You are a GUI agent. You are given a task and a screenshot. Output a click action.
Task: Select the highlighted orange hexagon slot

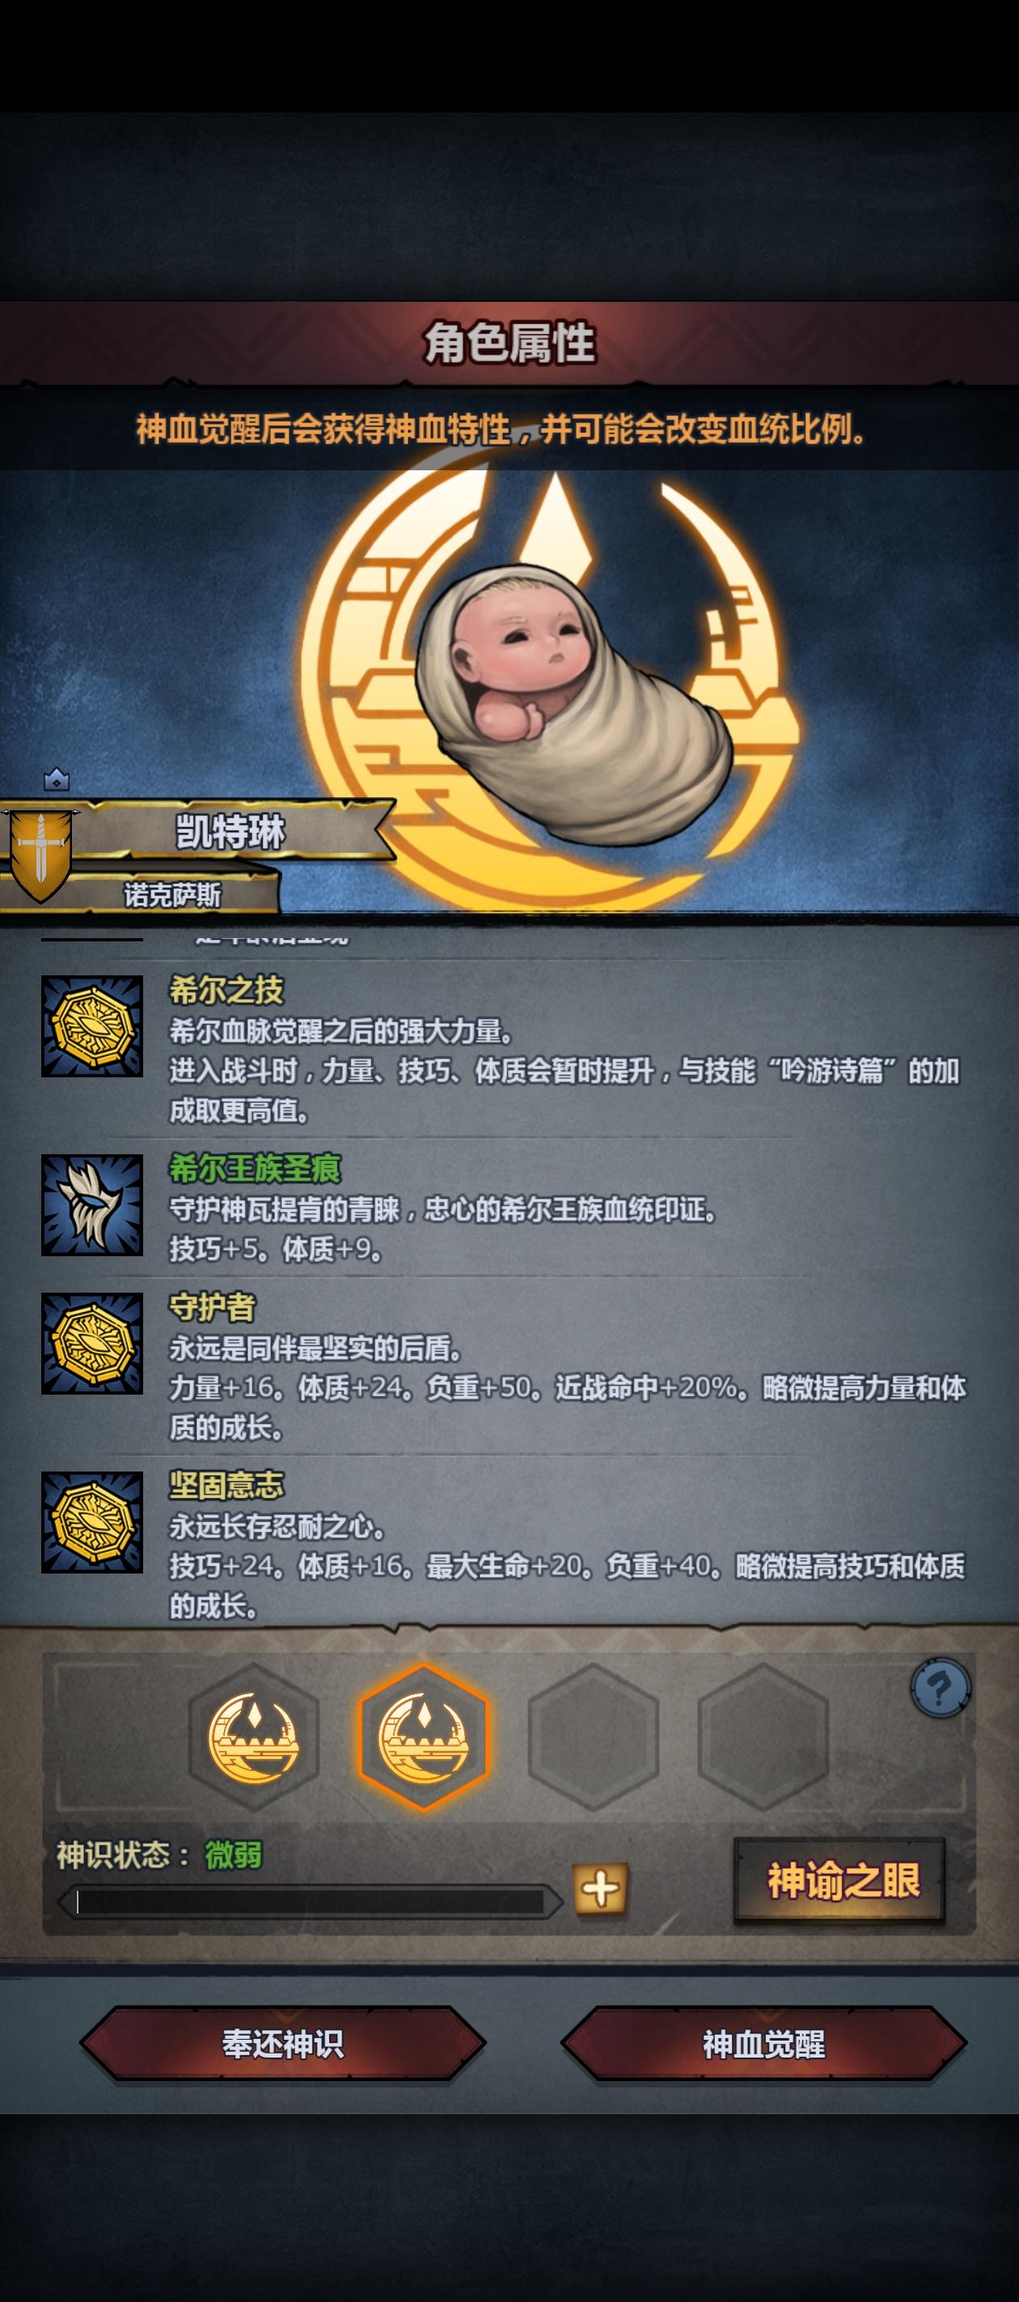pyautogui.click(x=423, y=1737)
